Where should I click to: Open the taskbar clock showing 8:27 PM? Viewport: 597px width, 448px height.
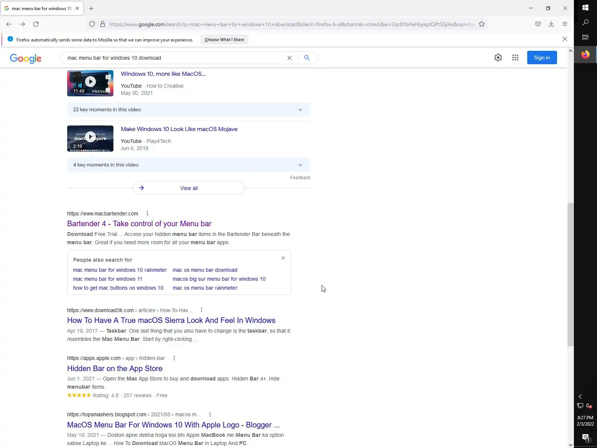585,421
